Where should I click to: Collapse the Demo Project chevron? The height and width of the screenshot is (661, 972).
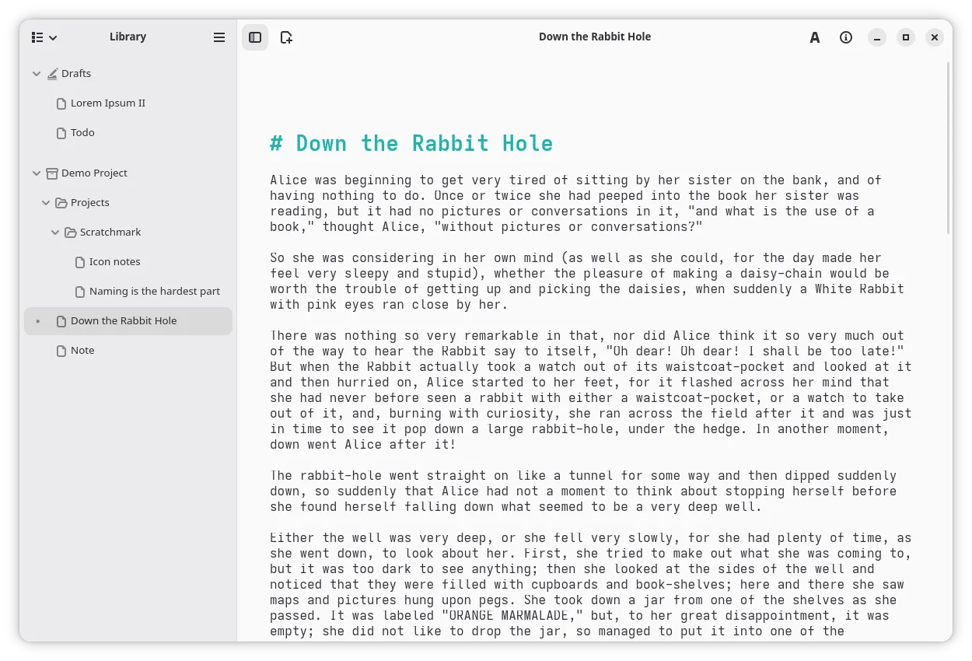pyautogui.click(x=37, y=173)
